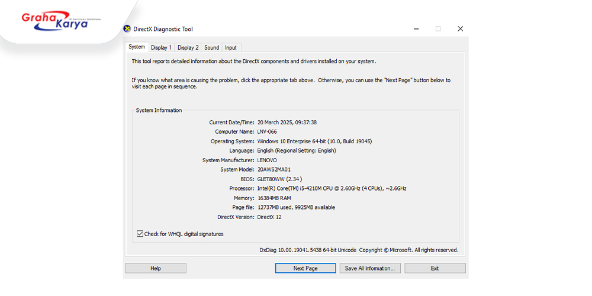Click the BIOS label
Viewport: 592px width, 296px height.
coord(247,179)
